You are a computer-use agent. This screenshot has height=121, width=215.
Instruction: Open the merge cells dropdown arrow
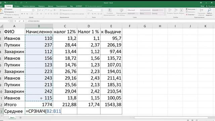pos(85,14)
